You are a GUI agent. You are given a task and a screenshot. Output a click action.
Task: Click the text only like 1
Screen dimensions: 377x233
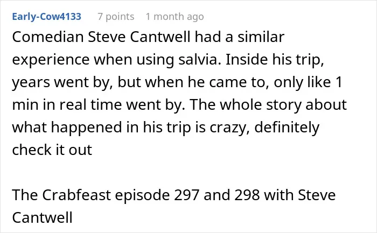point(308,82)
